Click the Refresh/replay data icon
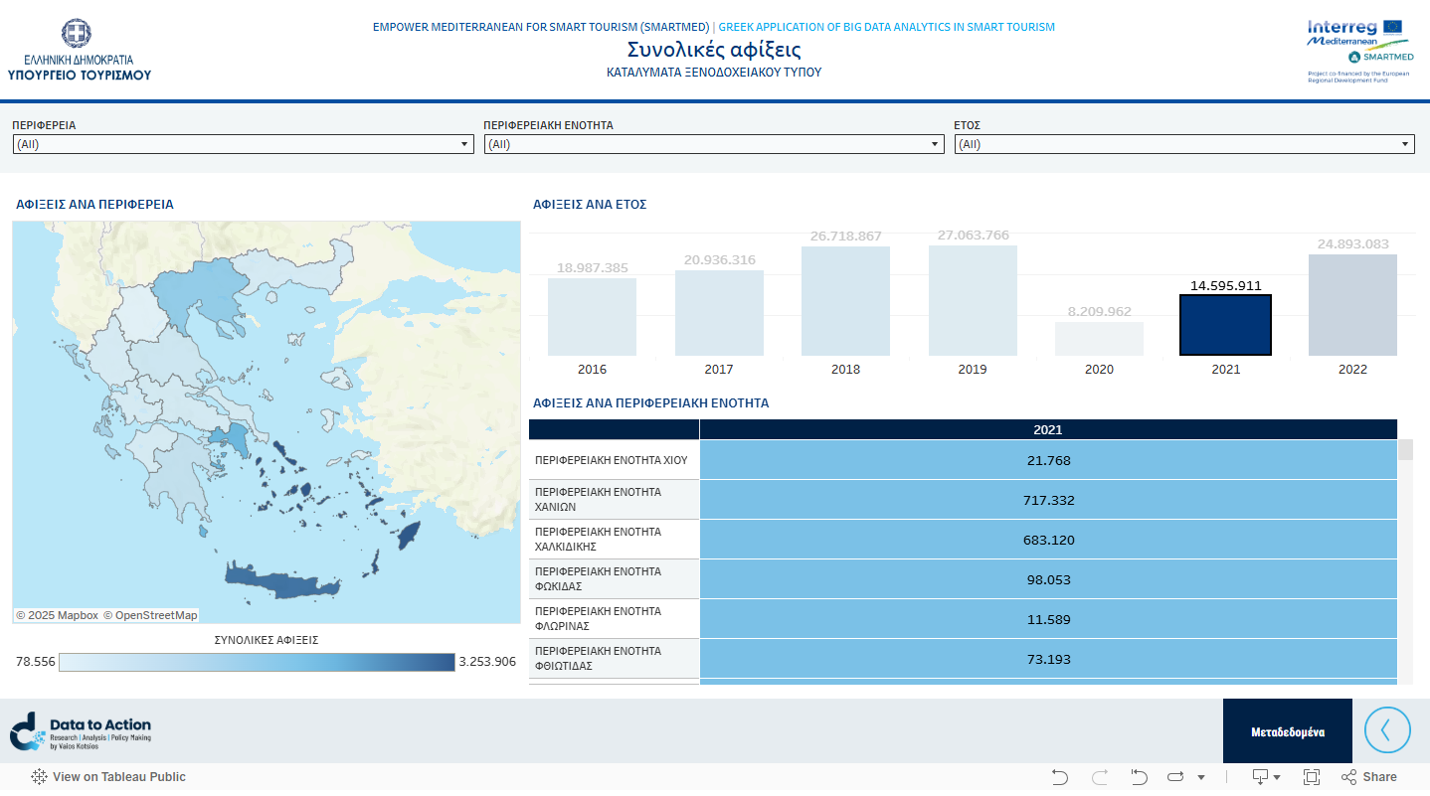 [x=1177, y=777]
